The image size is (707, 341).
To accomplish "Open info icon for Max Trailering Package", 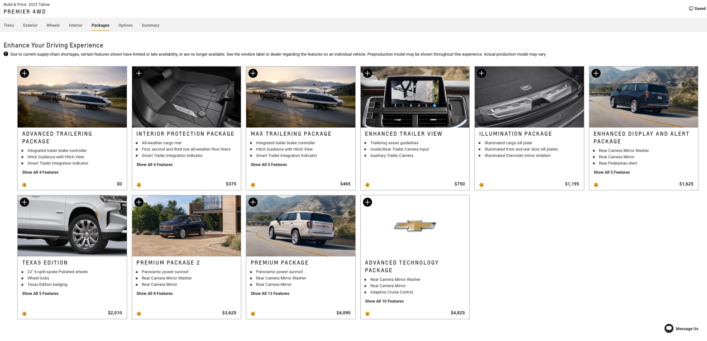I will pos(253,185).
